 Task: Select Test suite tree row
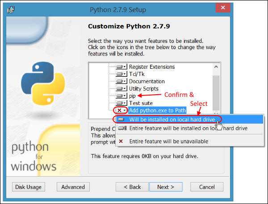141,103
